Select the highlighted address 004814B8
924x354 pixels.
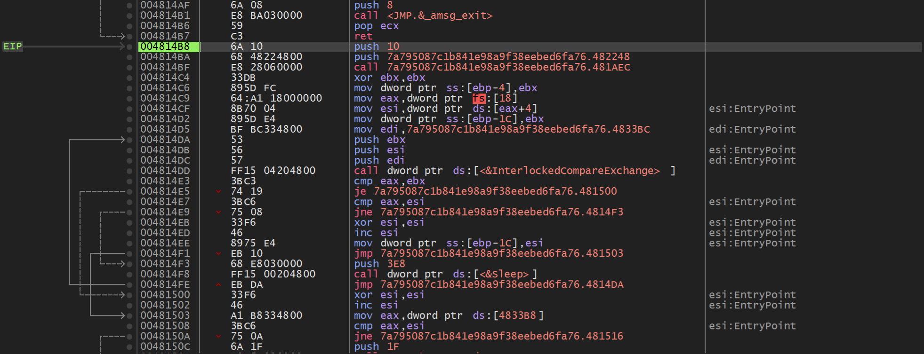[165, 47]
